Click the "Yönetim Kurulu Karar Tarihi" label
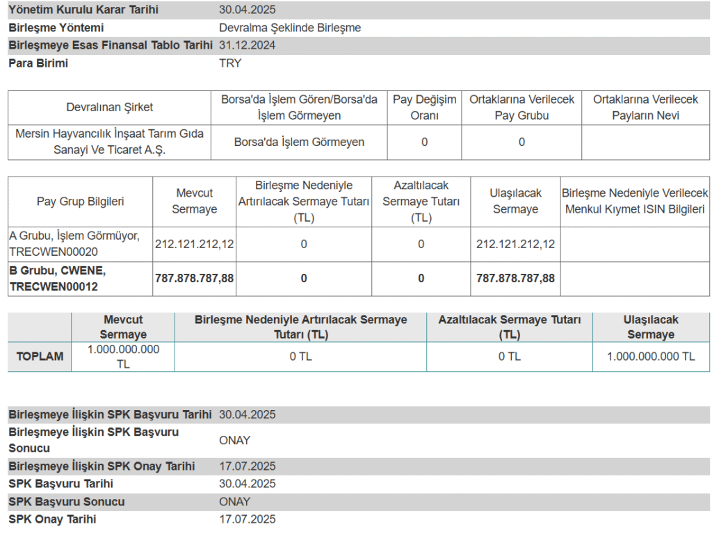The height and width of the screenshot is (538, 712). pos(83,10)
